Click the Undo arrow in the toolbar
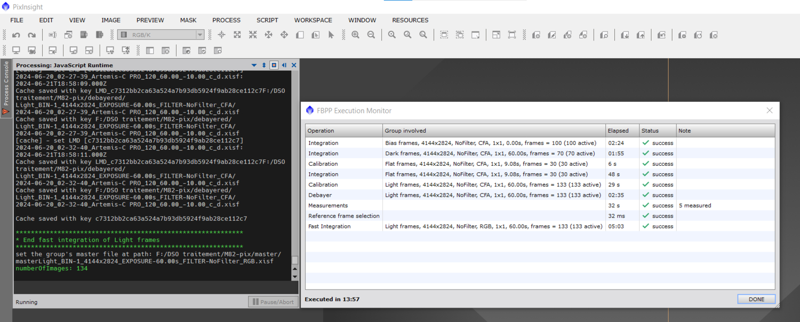Screen dimensions: 800x322 click(x=16, y=35)
